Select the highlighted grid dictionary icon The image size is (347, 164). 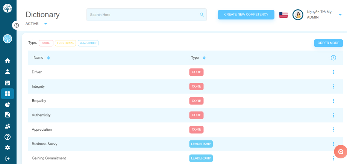[x=8, y=94]
